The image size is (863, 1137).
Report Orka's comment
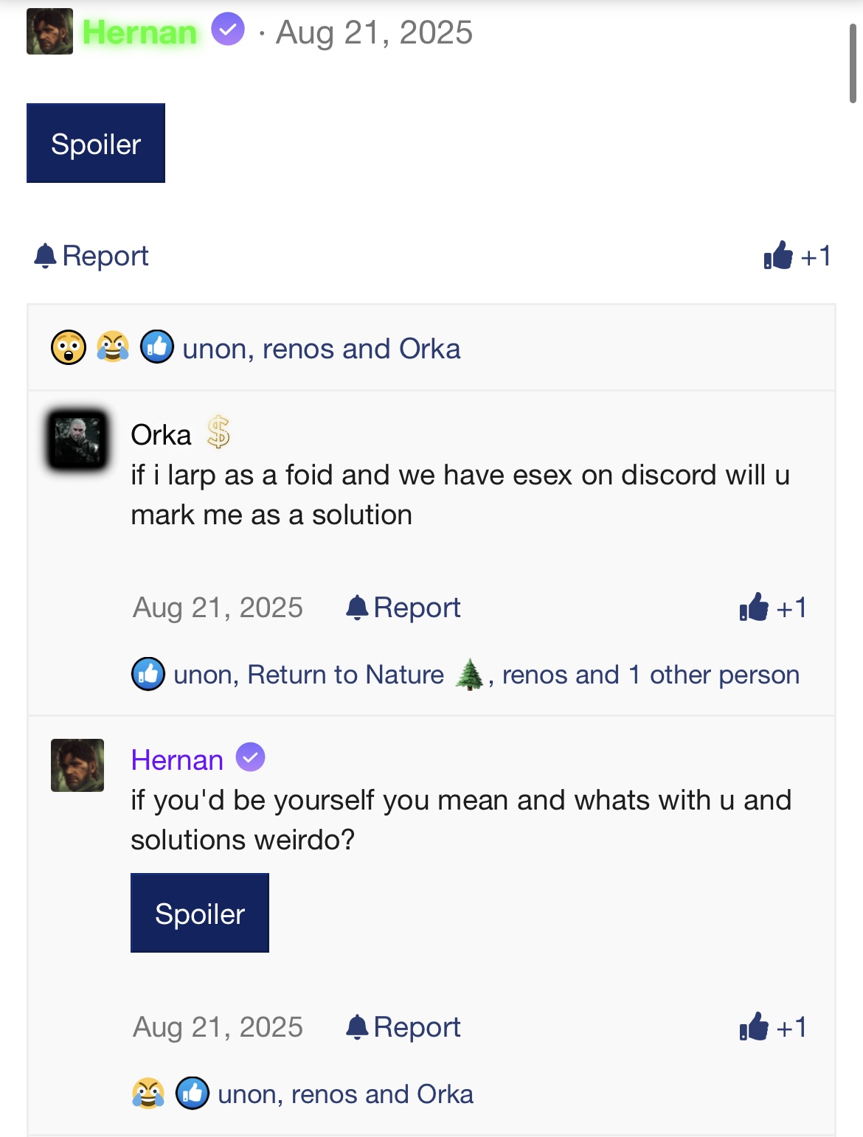point(403,608)
